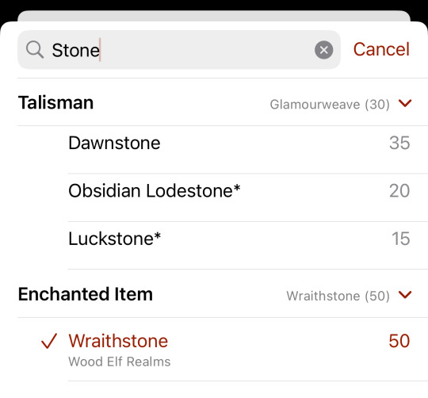Click the Luckstone 15 points value
The image size is (428, 398).
tap(401, 239)
